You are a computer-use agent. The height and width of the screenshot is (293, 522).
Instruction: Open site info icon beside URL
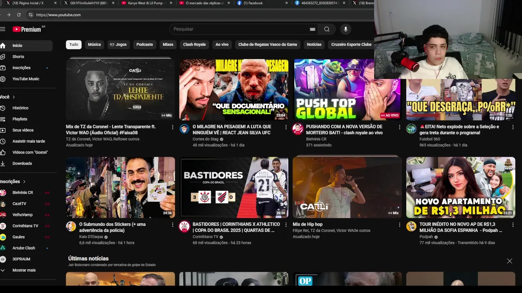pyautogui.click(x=30, y=15)
